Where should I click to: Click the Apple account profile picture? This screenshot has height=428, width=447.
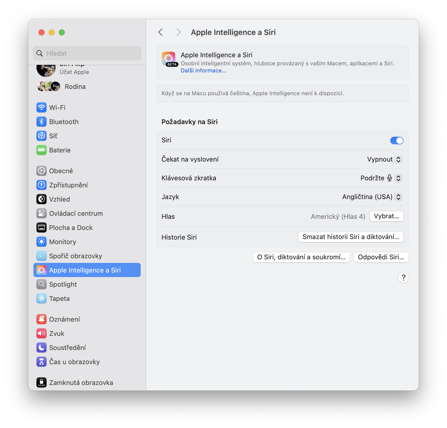pyautogui.click(x=46, y=71)
